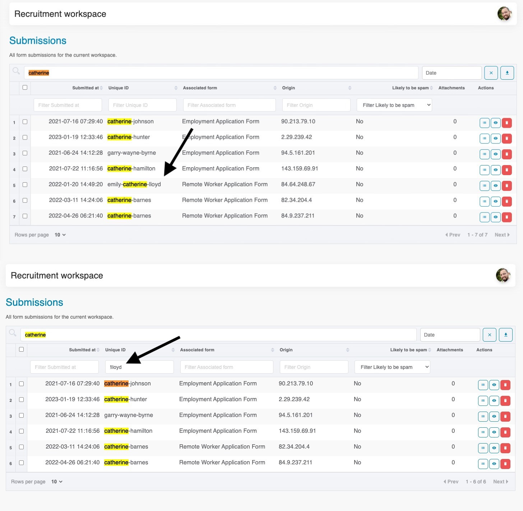Click the timestamp 2022-01-20 14:49:20
Viewport: 523px width, 511px height.
pos(76,184)
